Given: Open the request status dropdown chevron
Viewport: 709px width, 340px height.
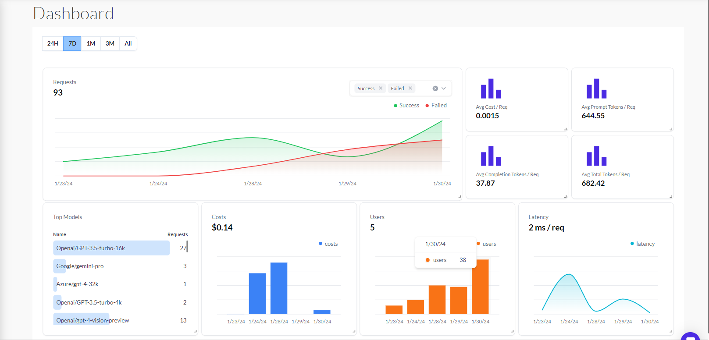Looking at the screenshot, I should tap(444, 89).
